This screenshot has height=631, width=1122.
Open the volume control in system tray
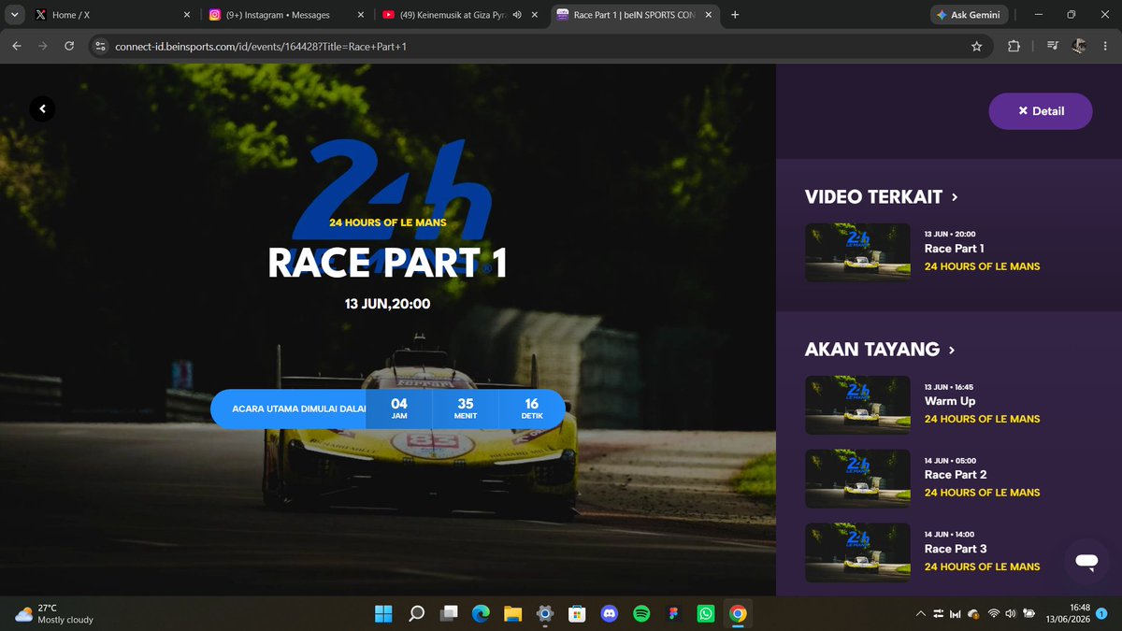[x=1011, y=614]
